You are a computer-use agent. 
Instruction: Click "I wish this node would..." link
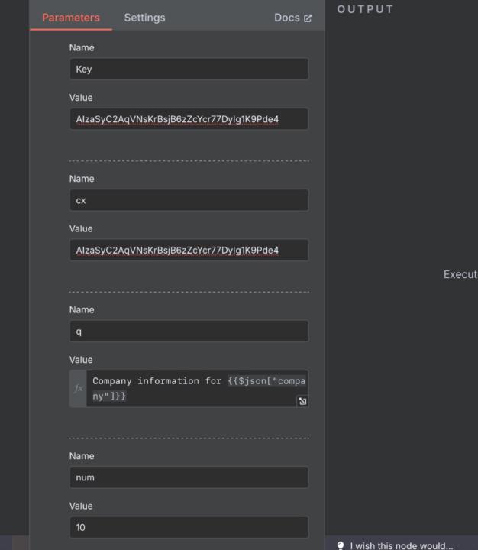click(x=401, y=545)
